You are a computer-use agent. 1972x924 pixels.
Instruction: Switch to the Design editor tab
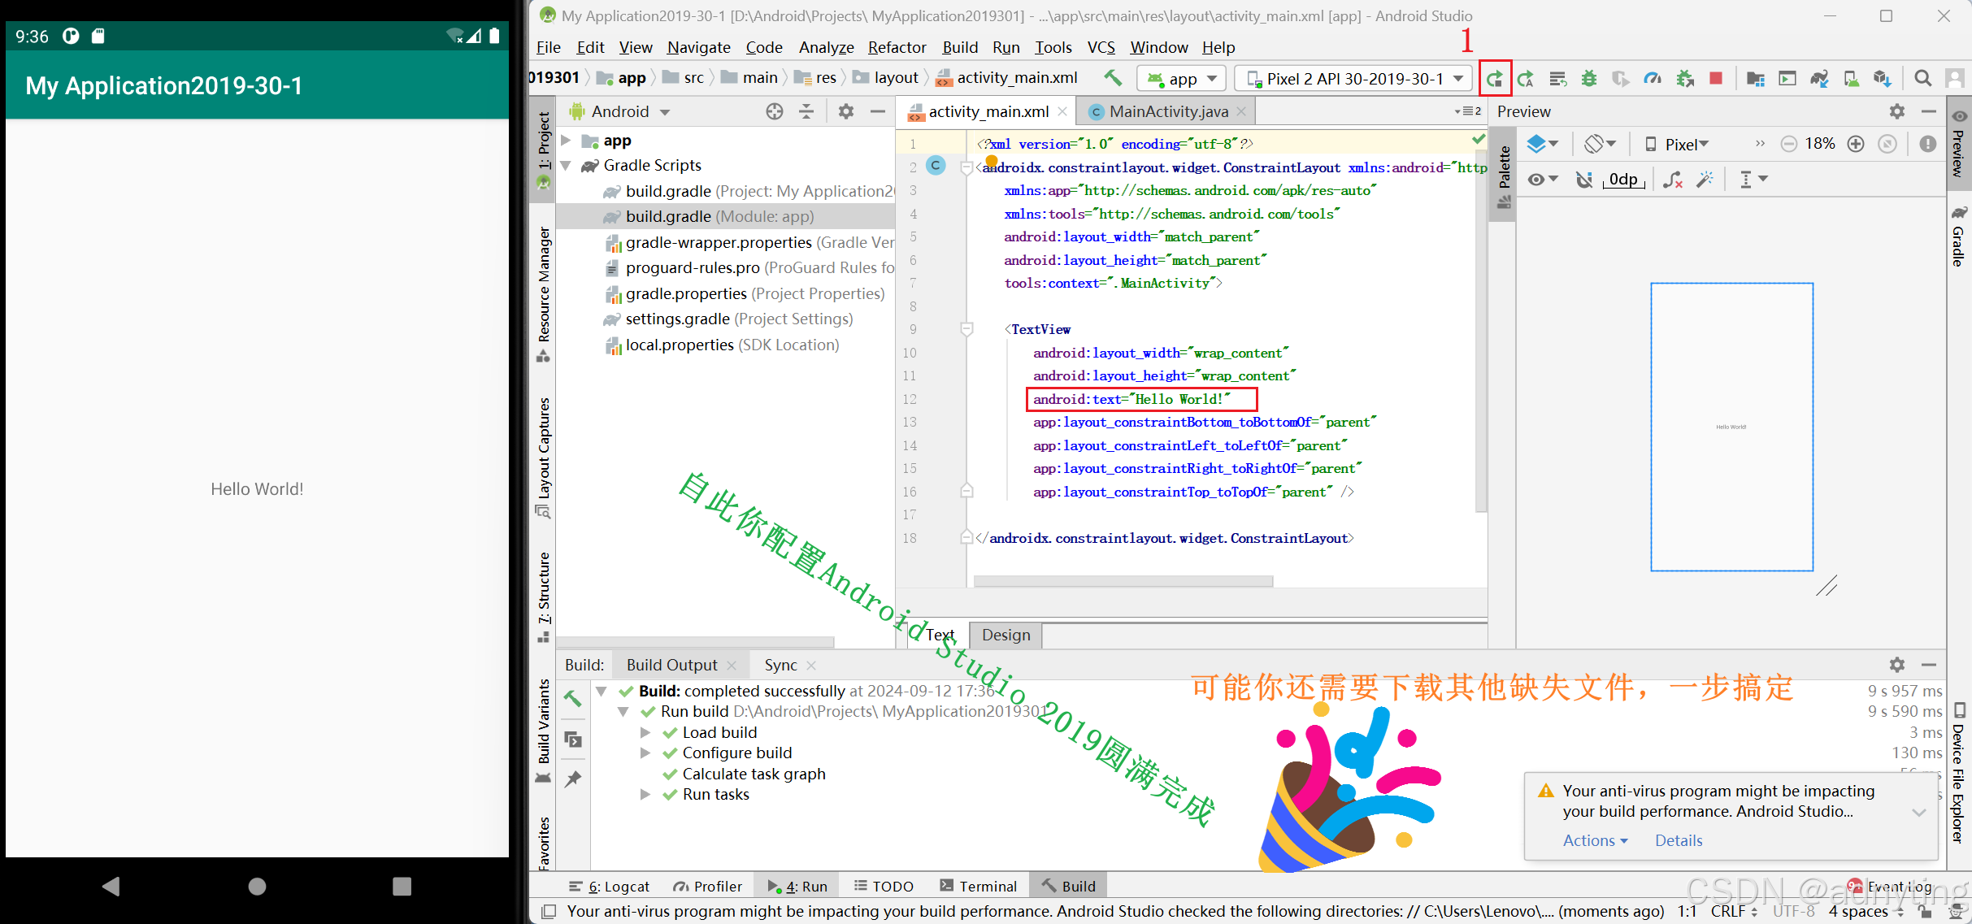[1006, 635]
